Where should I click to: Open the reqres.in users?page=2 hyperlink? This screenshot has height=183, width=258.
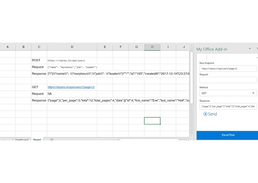tap(71, 87)
